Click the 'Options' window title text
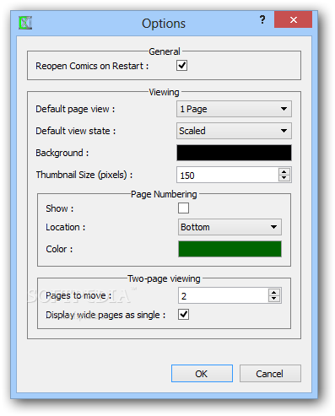The height and width of the screenshot is (416, 335). [164, 24]
